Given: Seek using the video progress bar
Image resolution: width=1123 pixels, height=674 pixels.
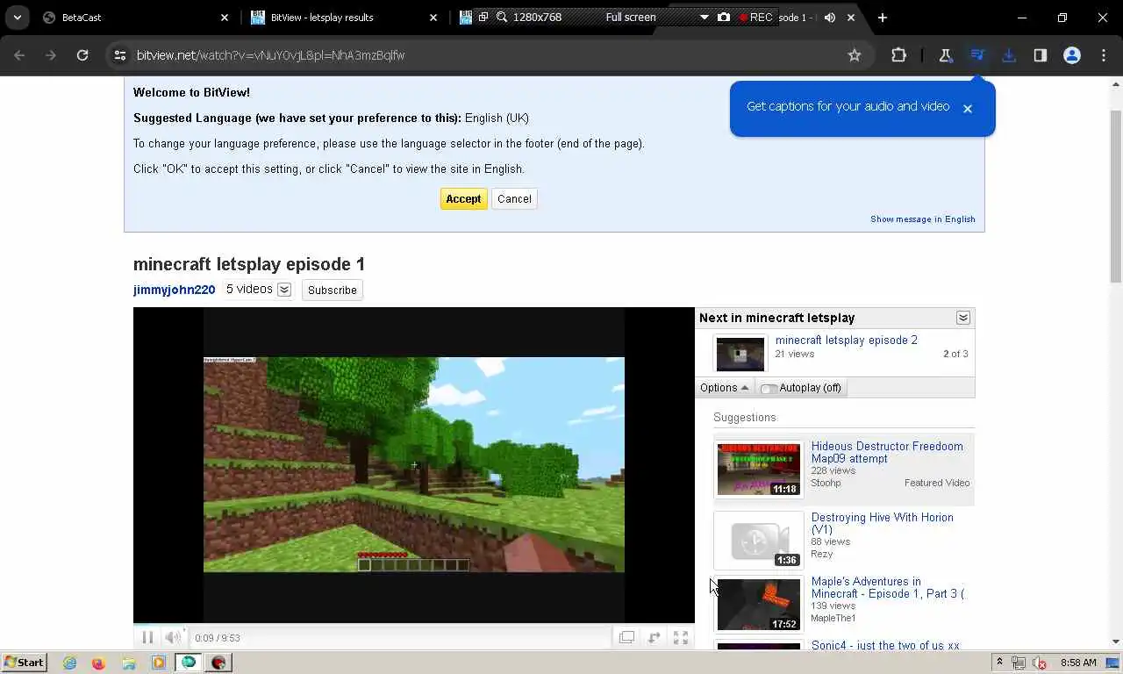Looking at the screenshot, I should pyautogui.click(x=414, y=625).
